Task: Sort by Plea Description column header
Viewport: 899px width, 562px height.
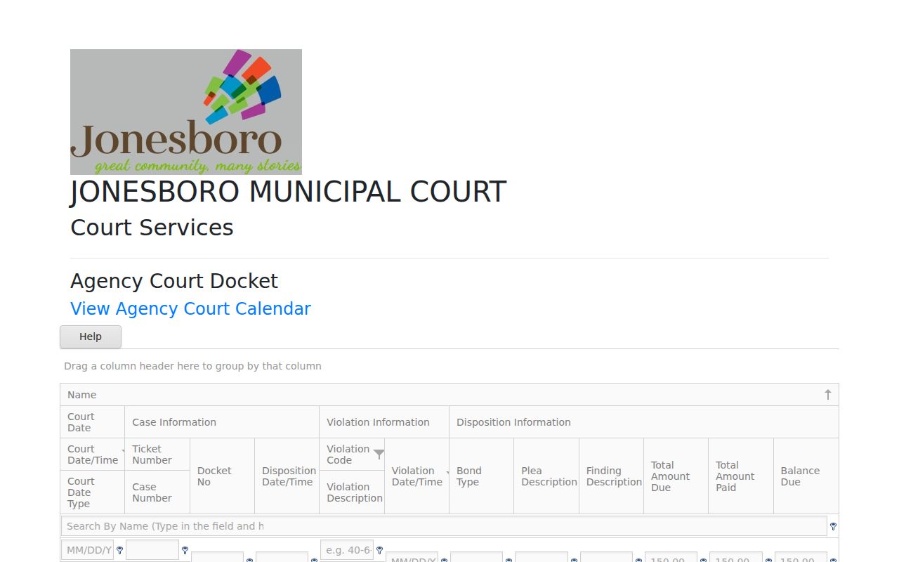Action: (x=546, y=476)
